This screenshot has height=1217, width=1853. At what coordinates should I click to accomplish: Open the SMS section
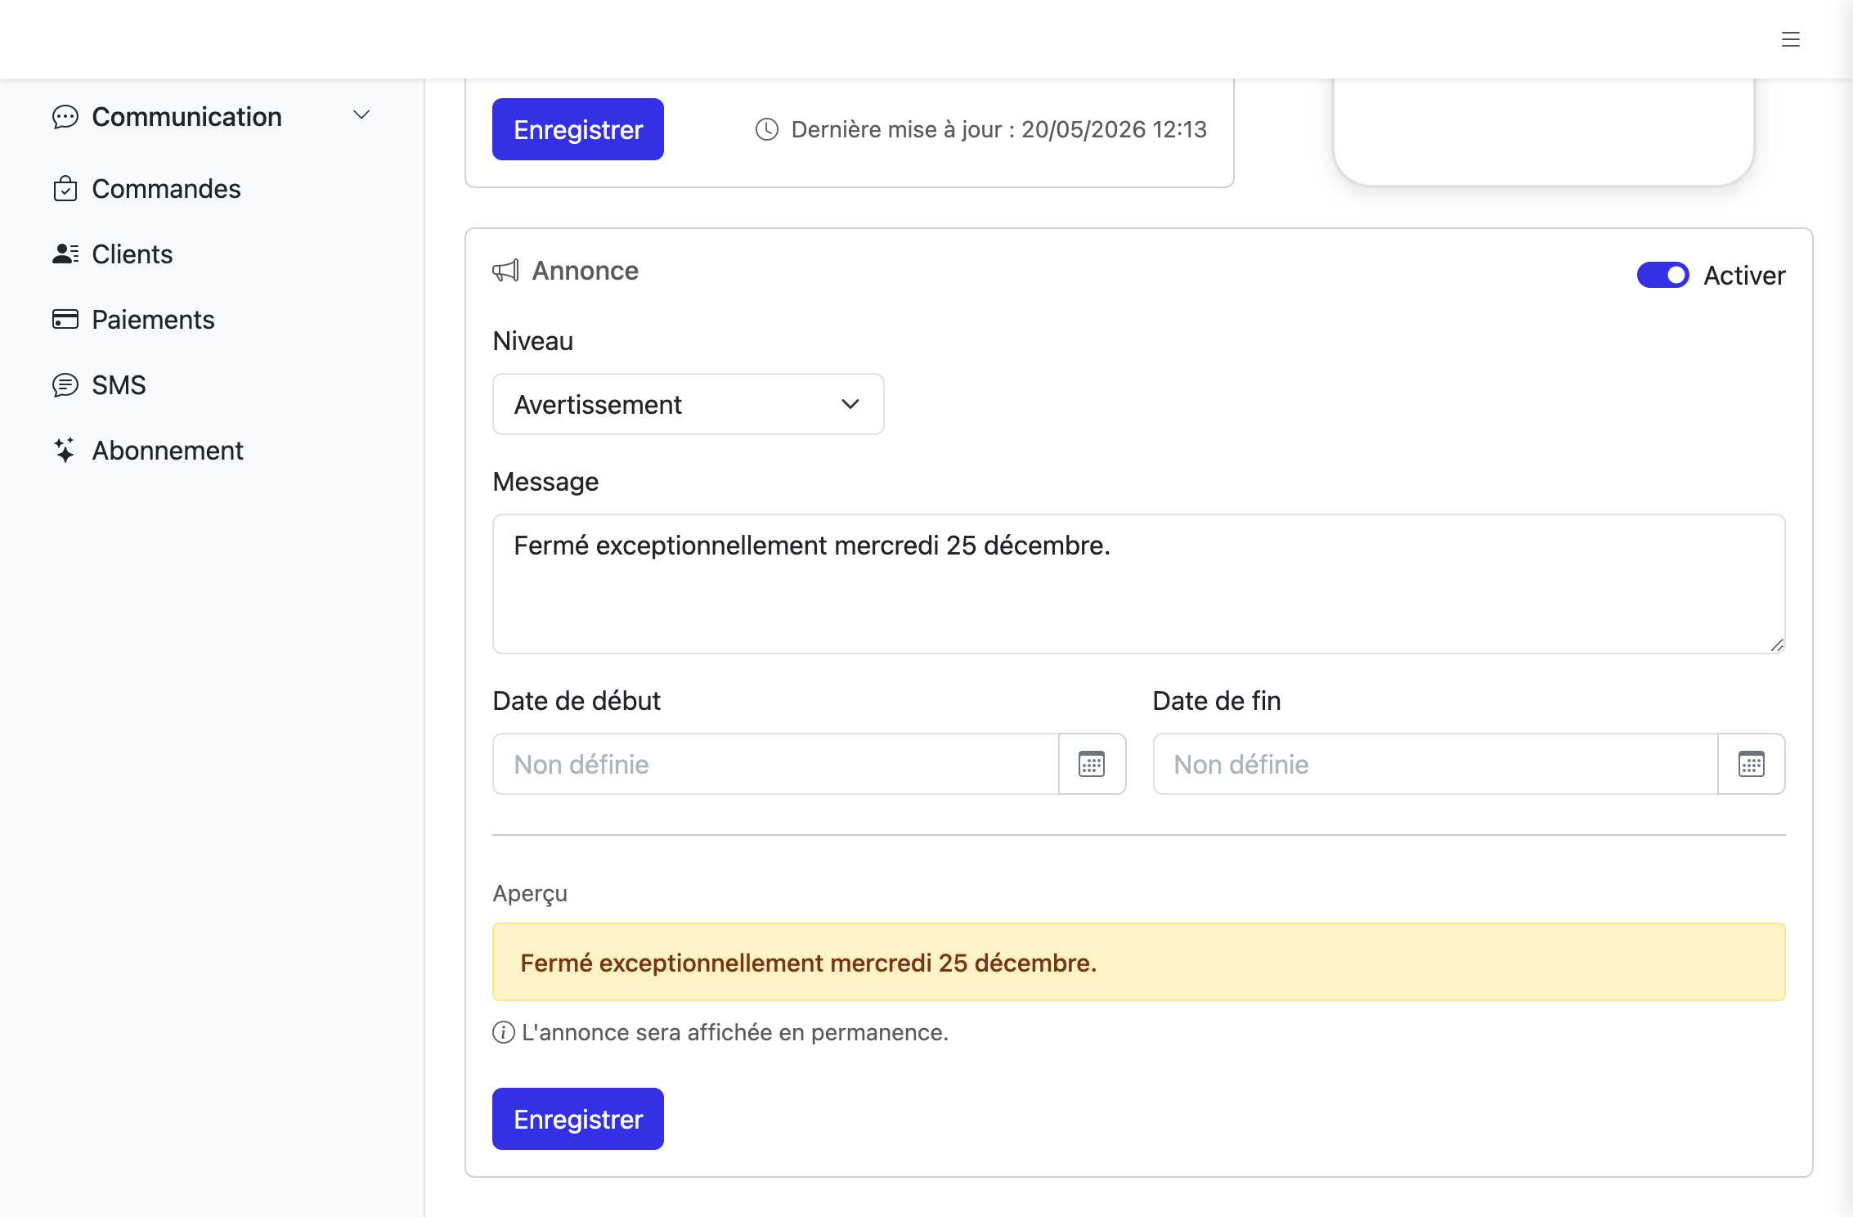119,385
